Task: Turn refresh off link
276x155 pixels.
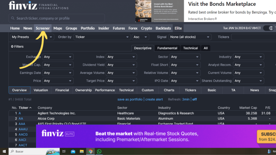Action: (195, 100)
